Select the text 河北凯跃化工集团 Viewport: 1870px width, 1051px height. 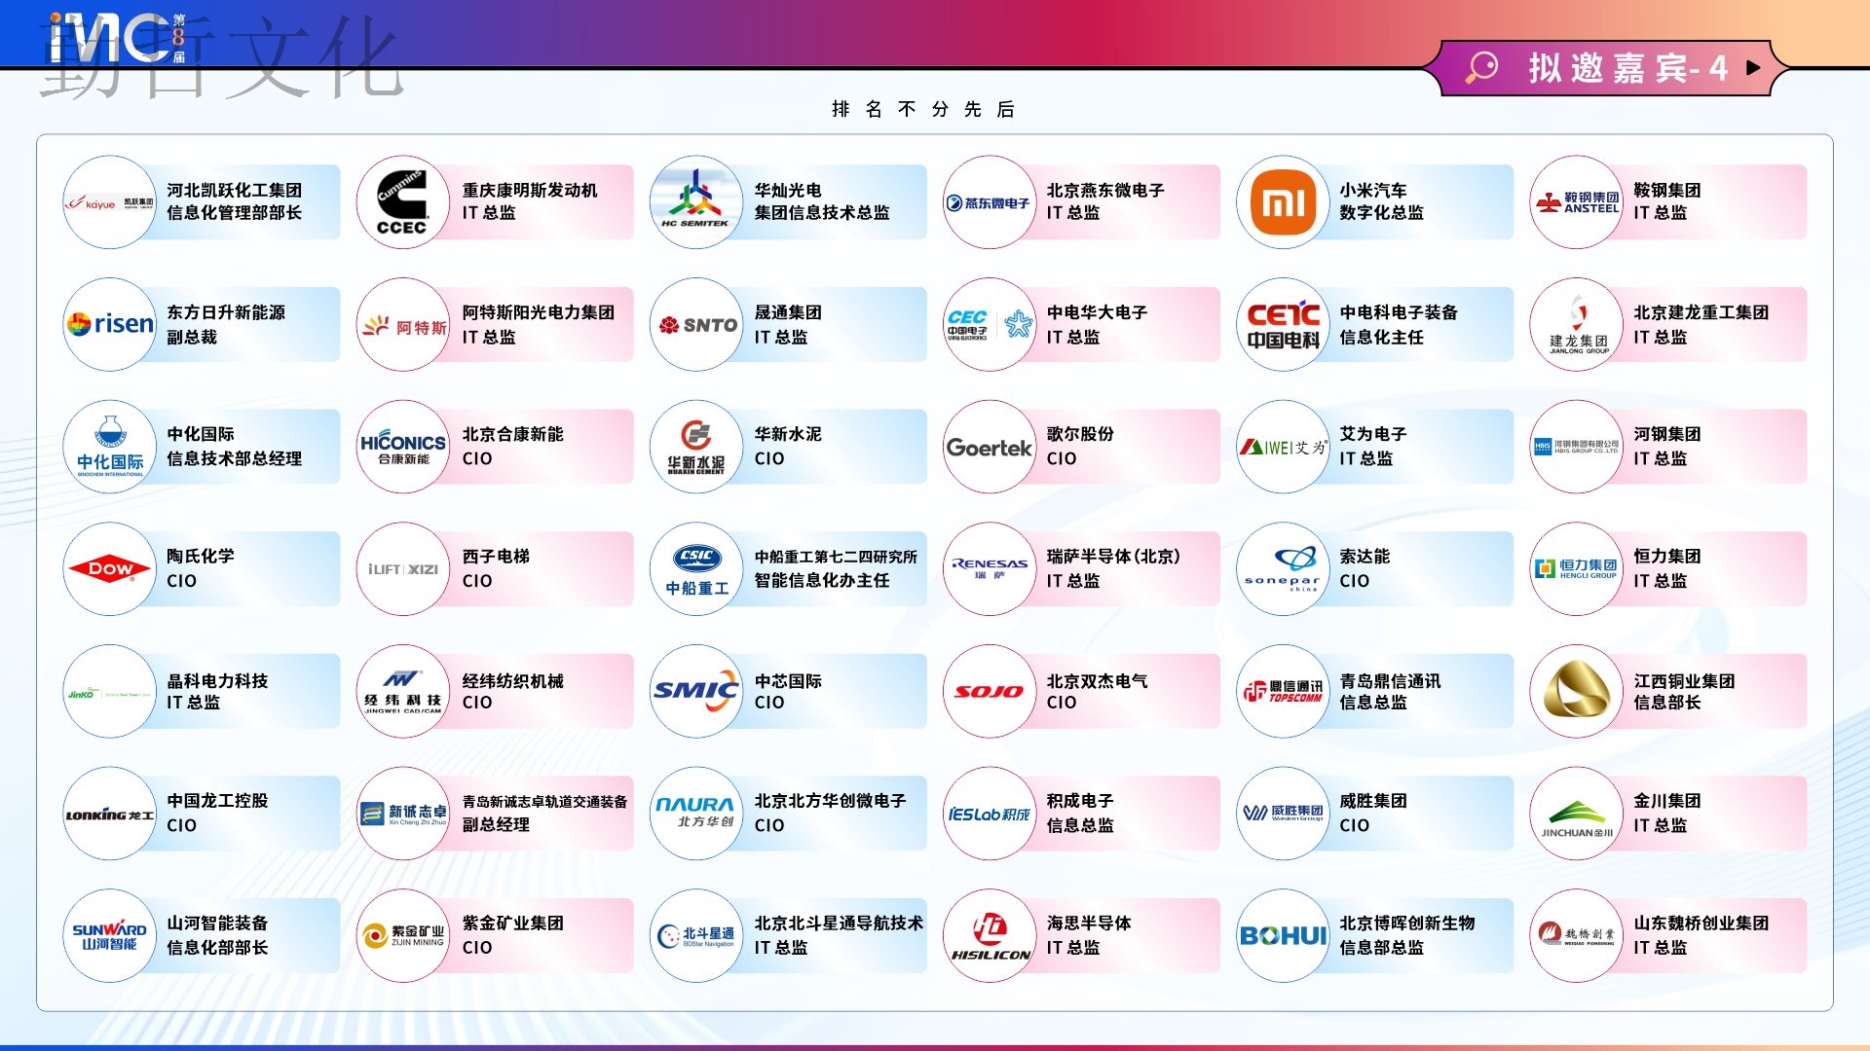[x=234, y=190]
